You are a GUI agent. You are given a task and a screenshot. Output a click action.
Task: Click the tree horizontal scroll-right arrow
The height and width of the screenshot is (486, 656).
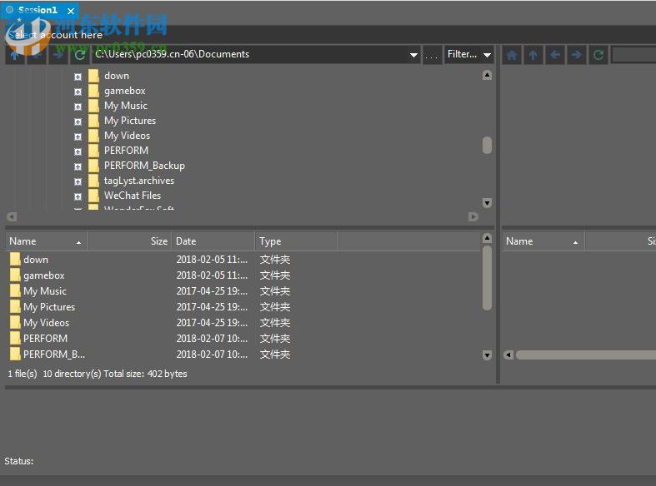[473, 216]
